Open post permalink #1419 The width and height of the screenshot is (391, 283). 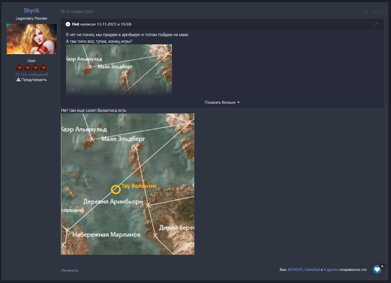click(x=378, y=12)
